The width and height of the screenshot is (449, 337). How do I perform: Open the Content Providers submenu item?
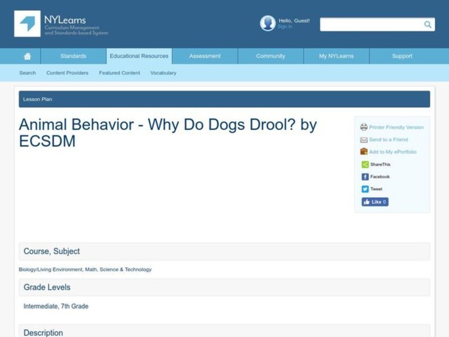67,73
